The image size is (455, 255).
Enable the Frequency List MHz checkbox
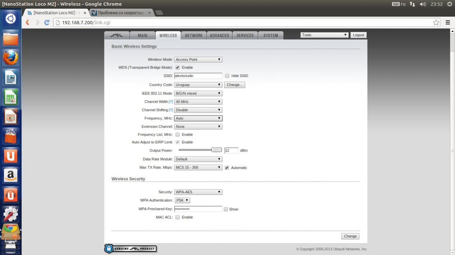pyautogui.click(x=177, y=135)
